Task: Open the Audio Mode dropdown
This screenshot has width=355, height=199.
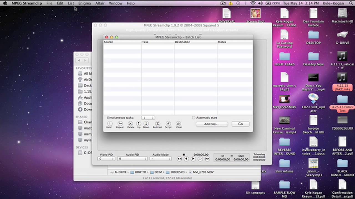Action: tap(161, 159)
